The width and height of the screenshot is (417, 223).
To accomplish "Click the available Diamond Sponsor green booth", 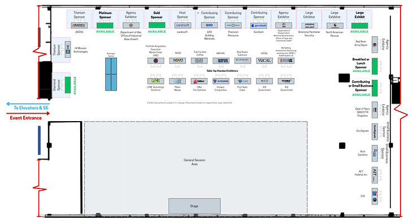I will (x=68, y=85).
